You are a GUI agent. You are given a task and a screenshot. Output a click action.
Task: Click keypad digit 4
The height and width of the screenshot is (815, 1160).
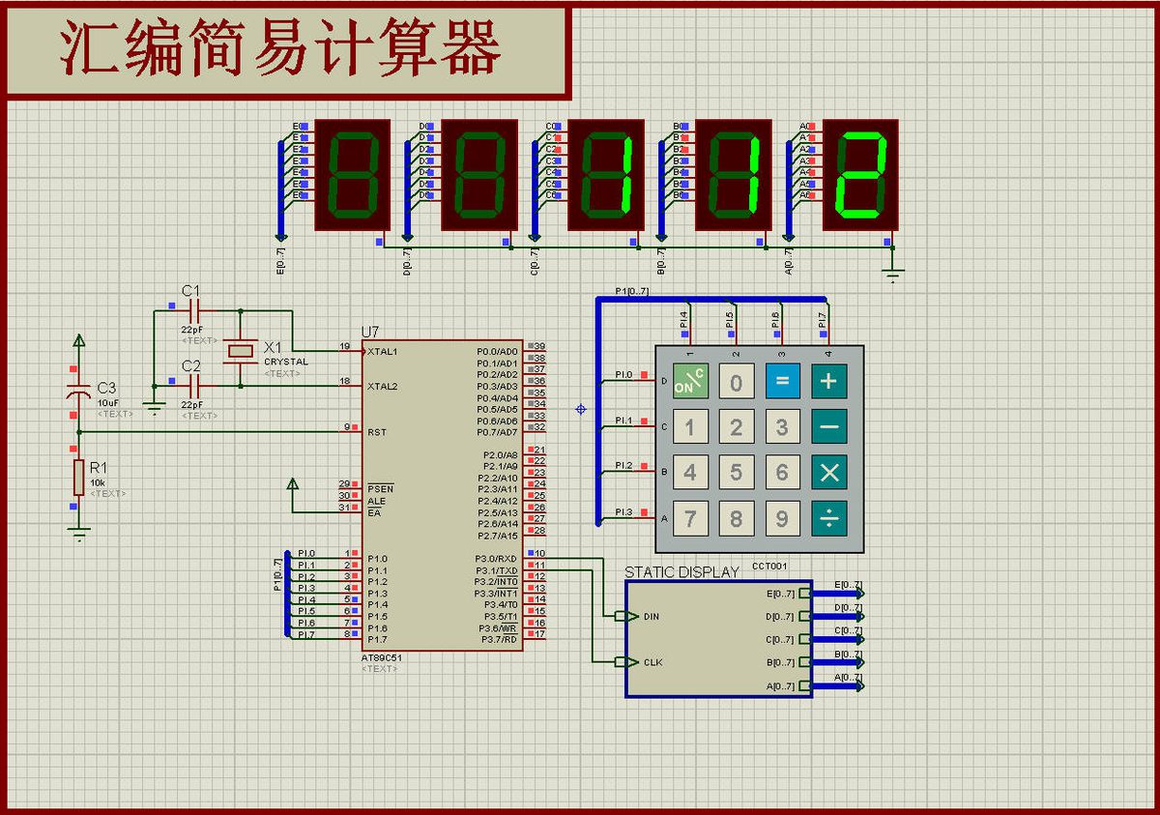click(690, 473)
